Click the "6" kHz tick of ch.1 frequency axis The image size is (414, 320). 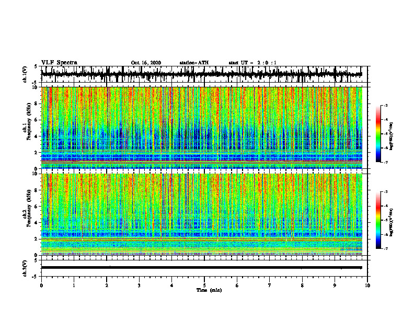pos(36,120)
